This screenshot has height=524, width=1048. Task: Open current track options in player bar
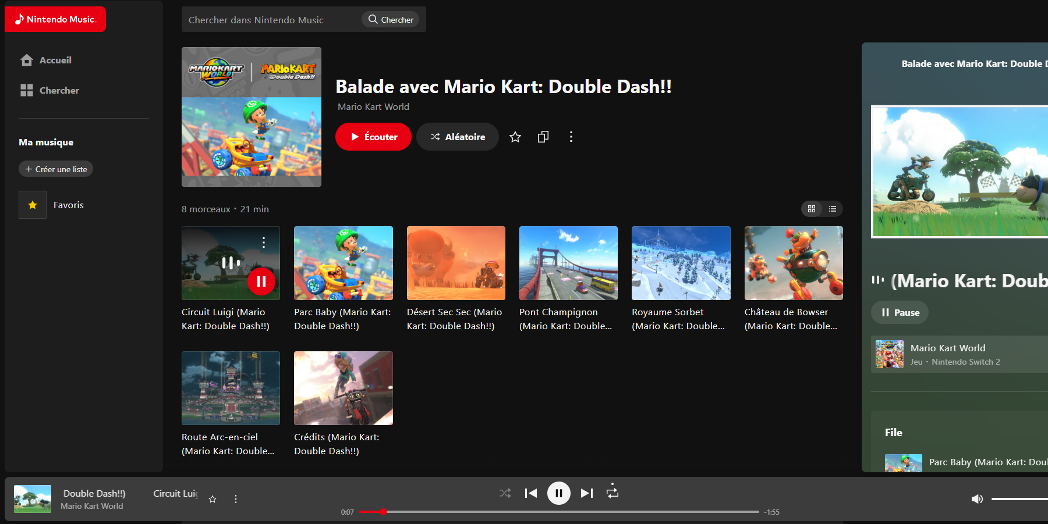click(236, 499)
